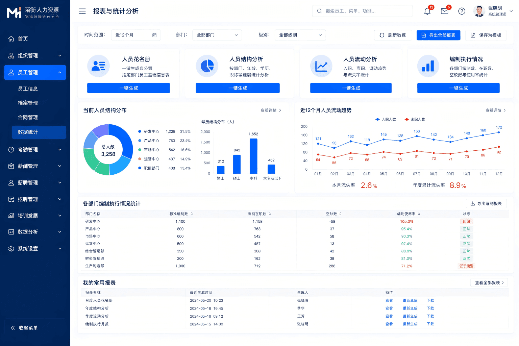Expand the 组织管理 sidebar menu
The width and height of the screenshot is (519, 346).
[35, 55]
